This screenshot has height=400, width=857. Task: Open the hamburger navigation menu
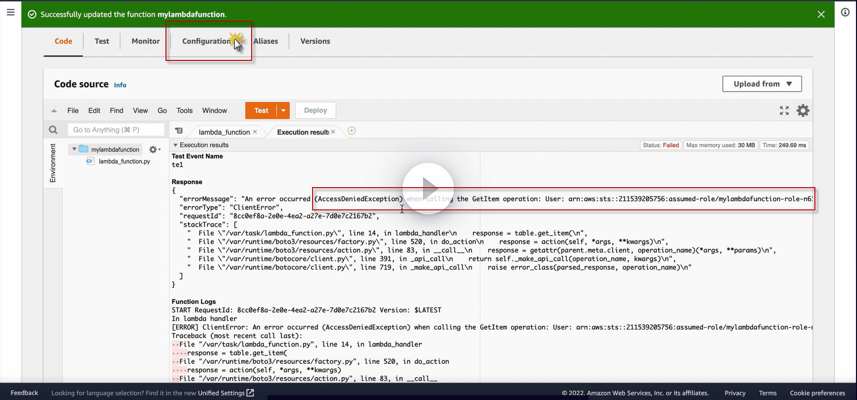(10, 12)
